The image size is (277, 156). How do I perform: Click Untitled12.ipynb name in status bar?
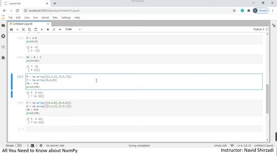click(264, 146)
